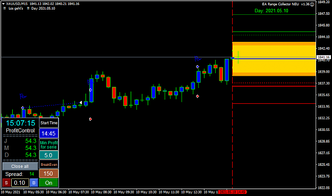Select the 0.10 lot size field
The width and height of the screenshot is (332, 196).
click(x=20, y=183)
